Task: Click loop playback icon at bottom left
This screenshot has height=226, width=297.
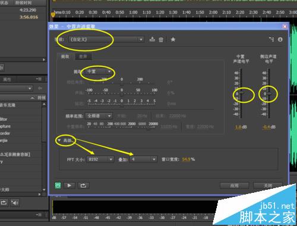Action: pos(4,202)
